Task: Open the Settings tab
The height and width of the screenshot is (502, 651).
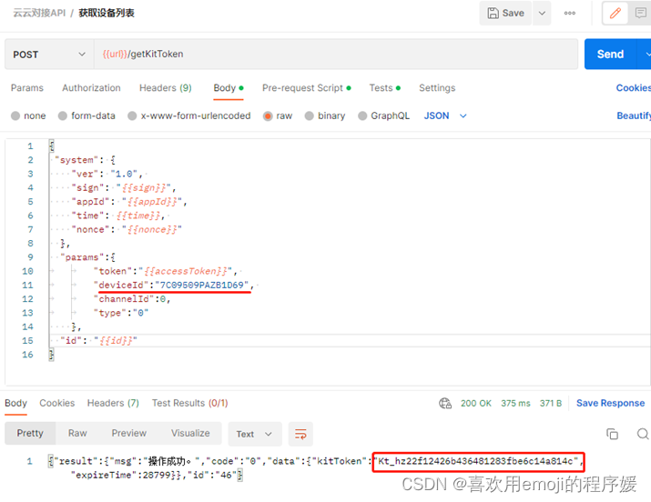Action: pyautogui.click(x=437, y=88)
